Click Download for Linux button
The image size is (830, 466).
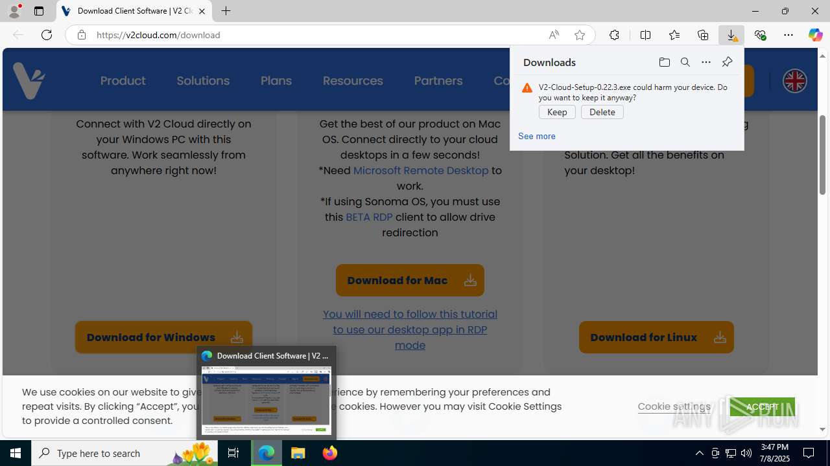656,337
